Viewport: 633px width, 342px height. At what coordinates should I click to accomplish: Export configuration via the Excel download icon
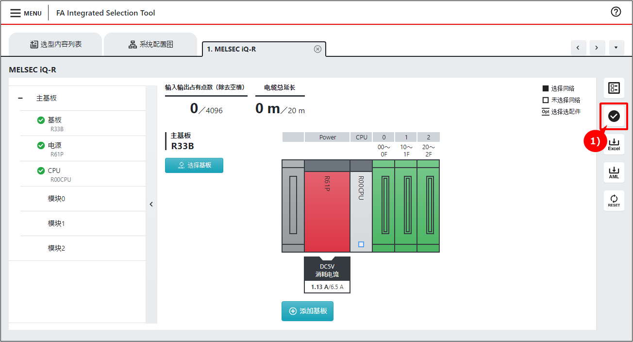[614, 144]
